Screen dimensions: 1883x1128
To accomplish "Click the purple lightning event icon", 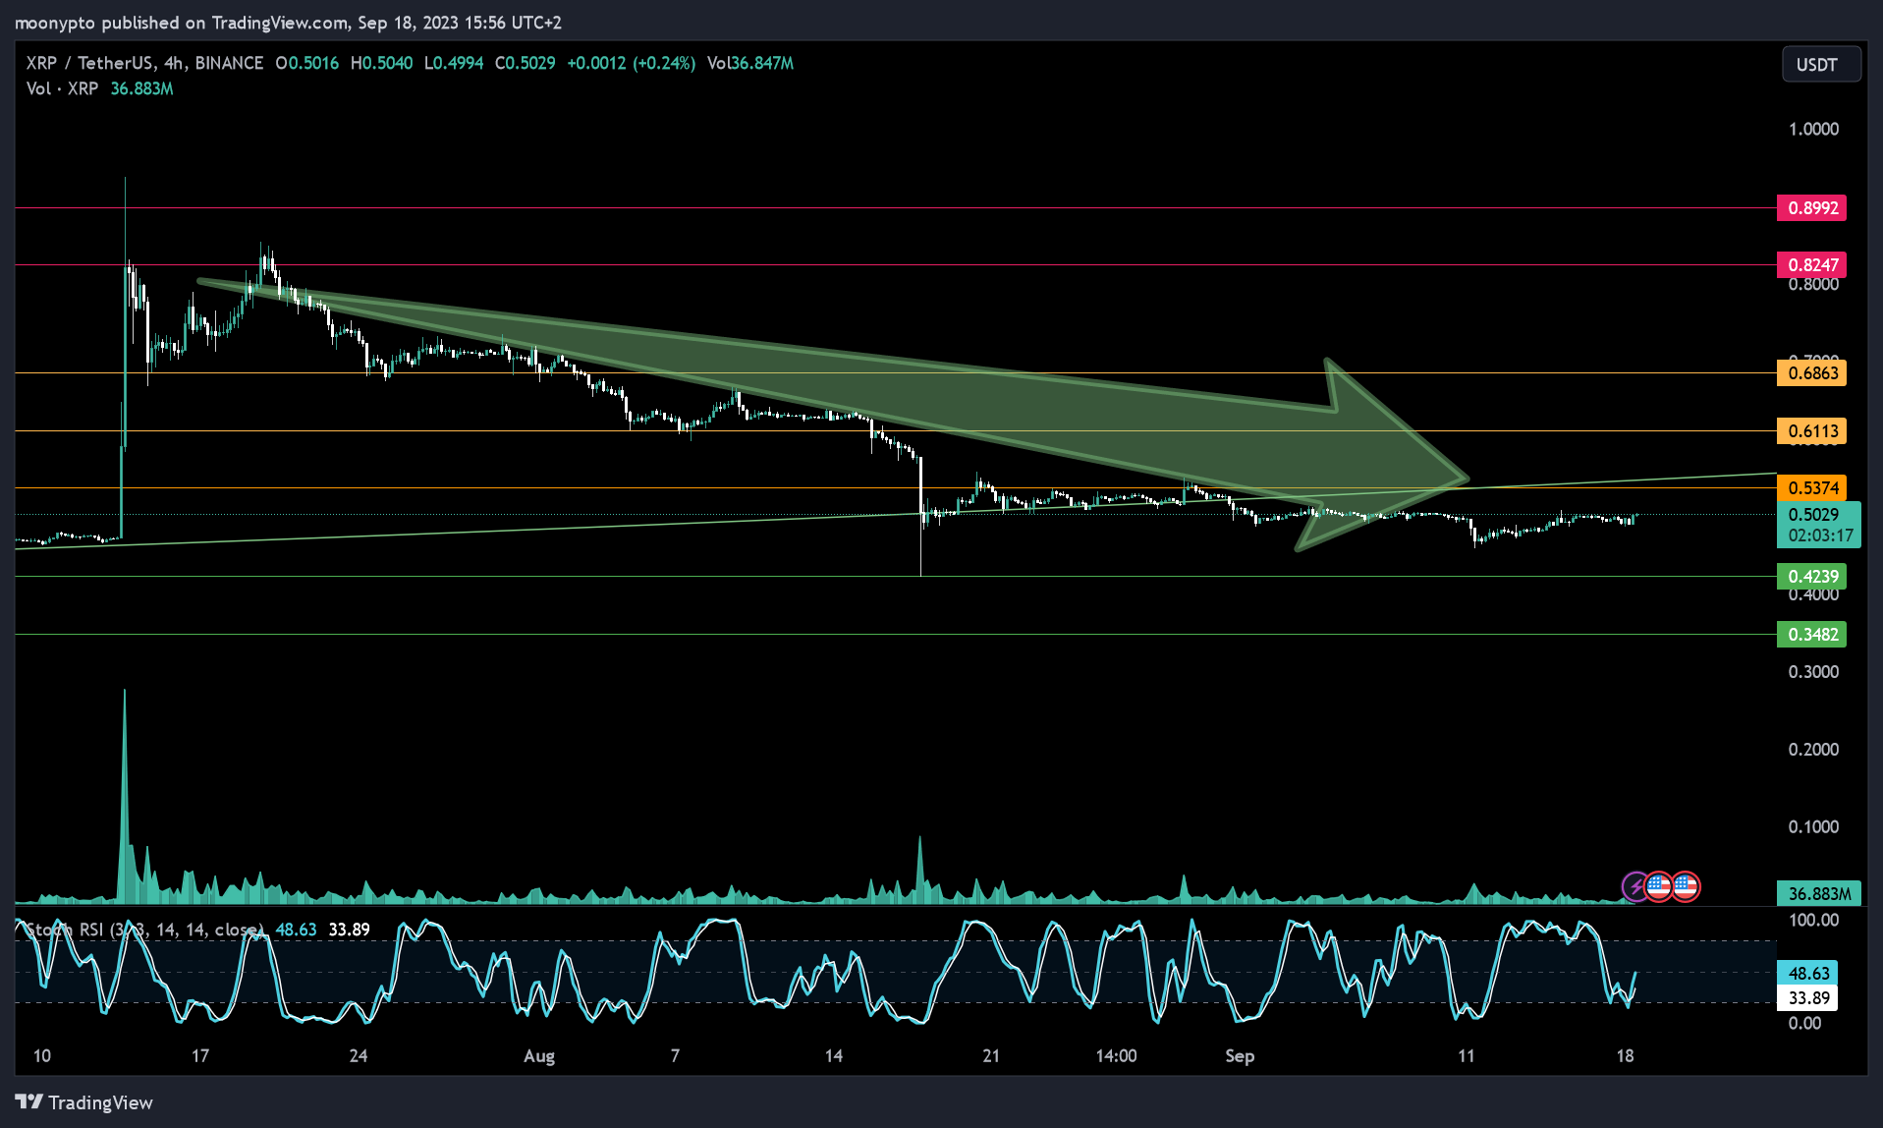I will pos(1635,886).
